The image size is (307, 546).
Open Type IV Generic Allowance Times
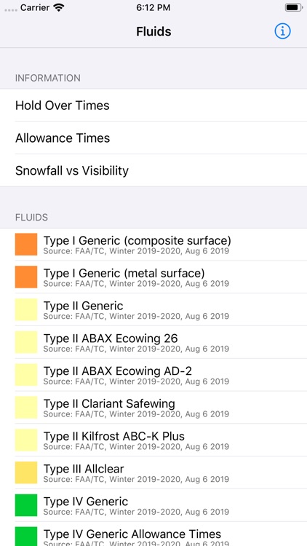tap(153, 534)
